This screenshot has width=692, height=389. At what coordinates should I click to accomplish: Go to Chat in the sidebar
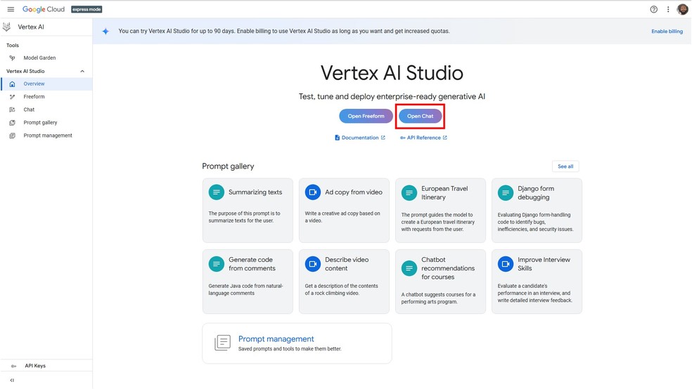[x=29, y=110]
